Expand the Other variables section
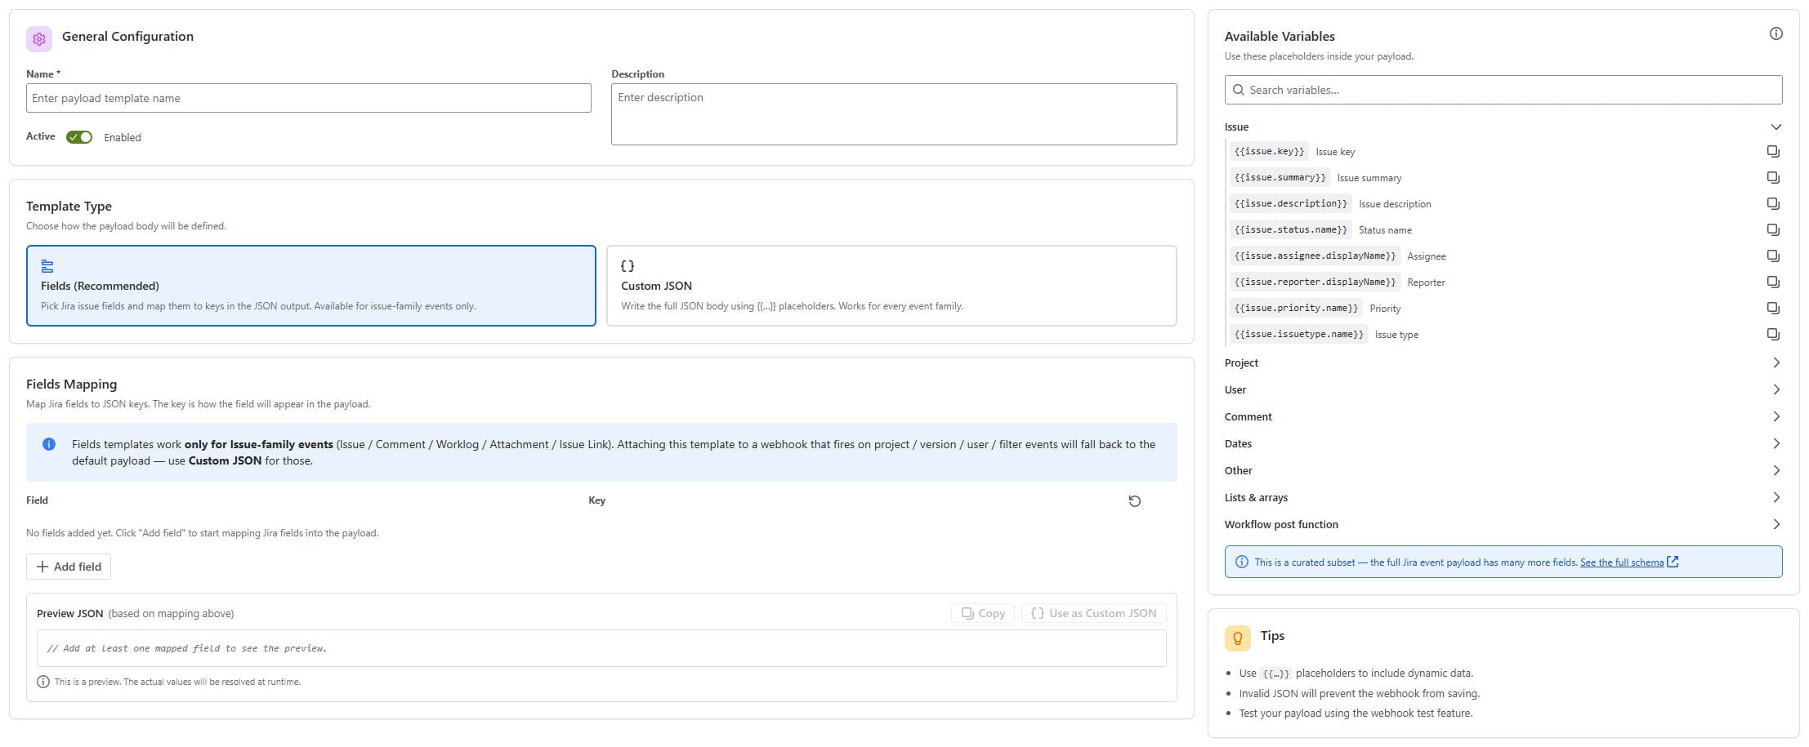 (x=1503, y=470)
